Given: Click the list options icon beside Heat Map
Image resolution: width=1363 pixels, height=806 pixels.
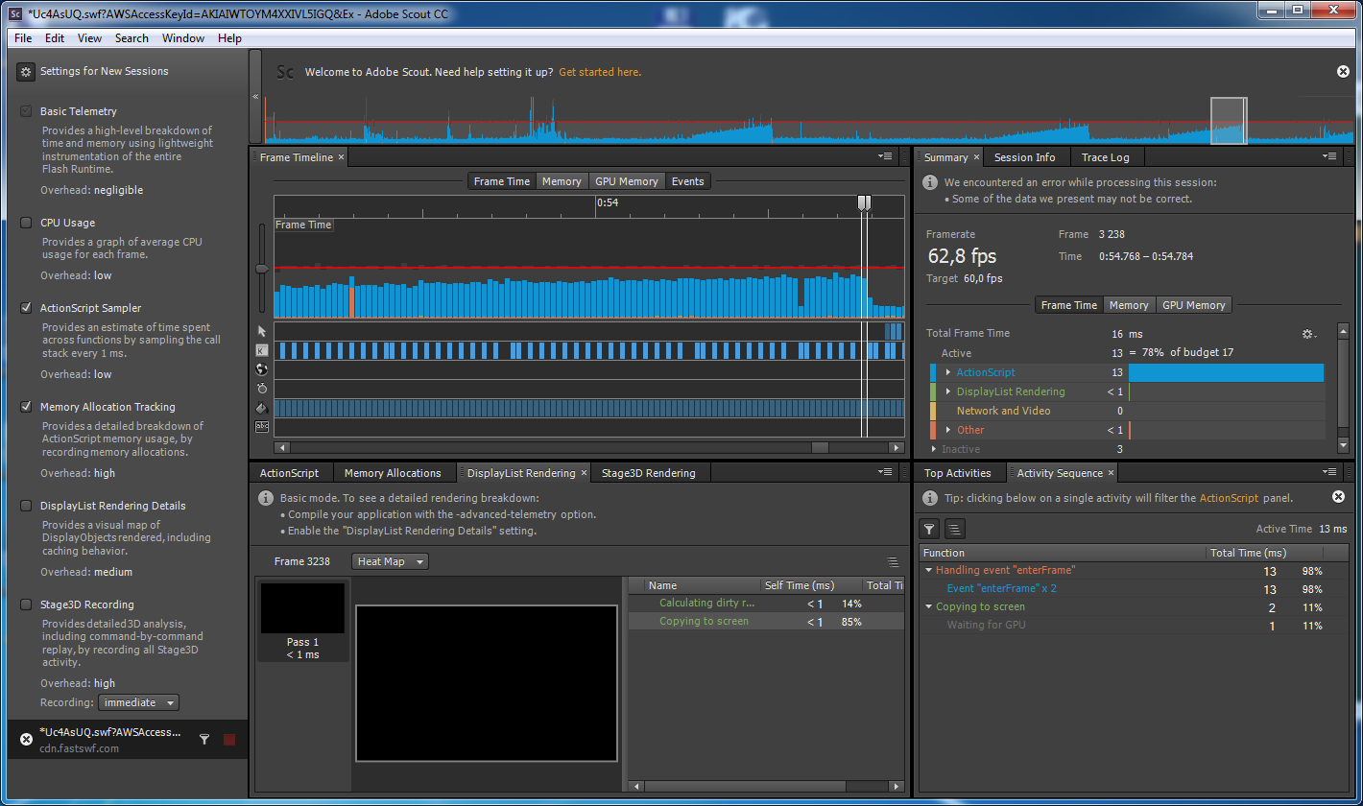Looking at the screenshot, I should 893,562.
